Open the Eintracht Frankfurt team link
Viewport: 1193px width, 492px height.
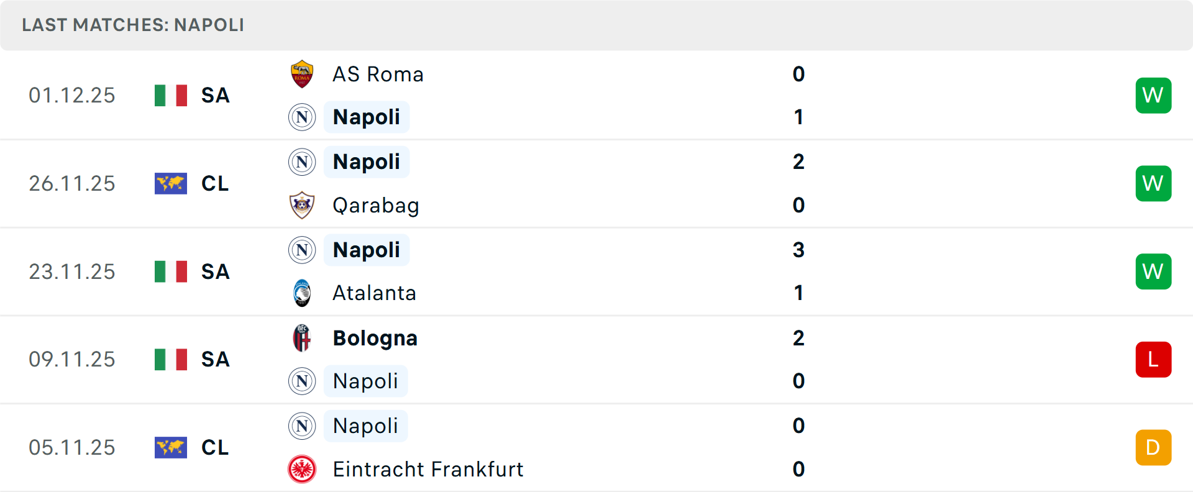[x=427, y=470]
